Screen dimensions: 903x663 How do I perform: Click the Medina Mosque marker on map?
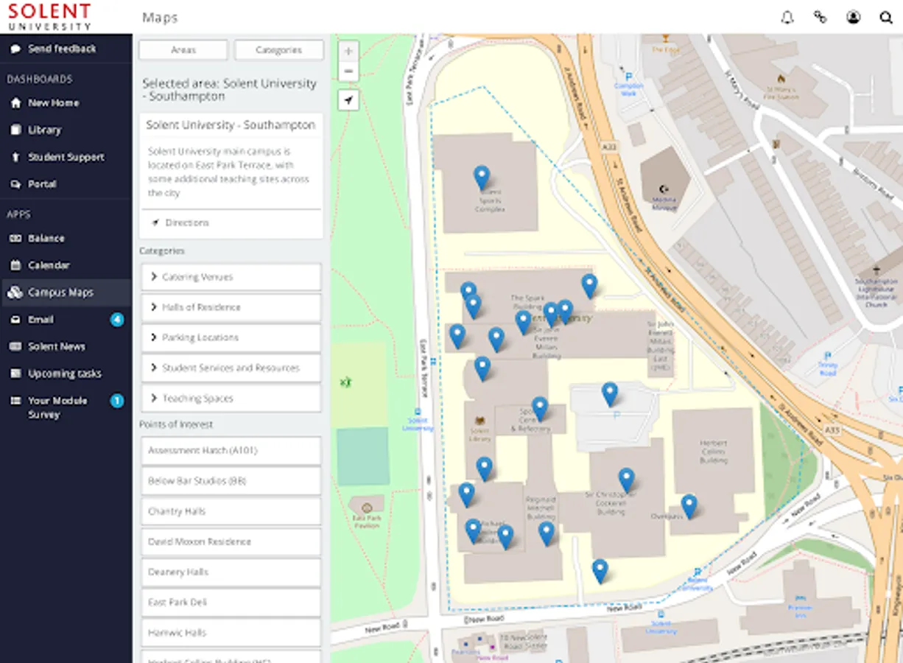[x=664, y=190]
